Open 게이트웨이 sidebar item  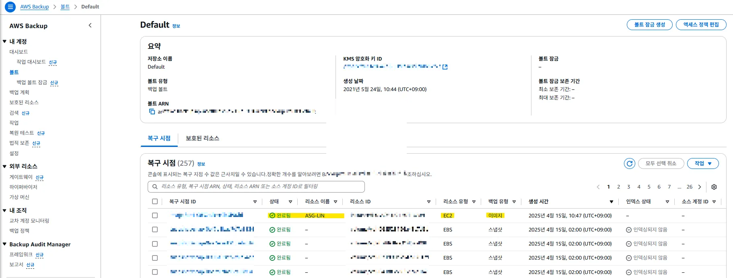pos(21,177)
